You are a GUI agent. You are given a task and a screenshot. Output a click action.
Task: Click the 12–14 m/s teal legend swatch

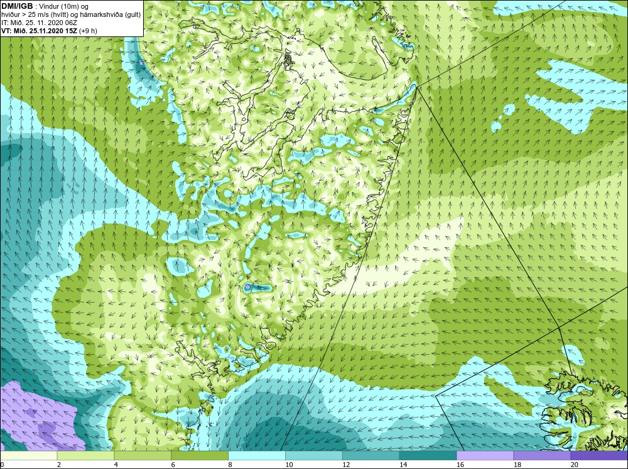coord(371,456)
